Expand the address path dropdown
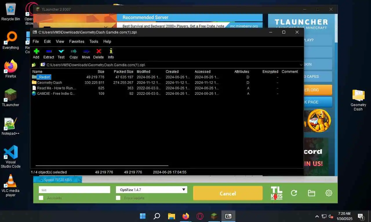The width and height of the screenshot is (371, 222). 301,65
